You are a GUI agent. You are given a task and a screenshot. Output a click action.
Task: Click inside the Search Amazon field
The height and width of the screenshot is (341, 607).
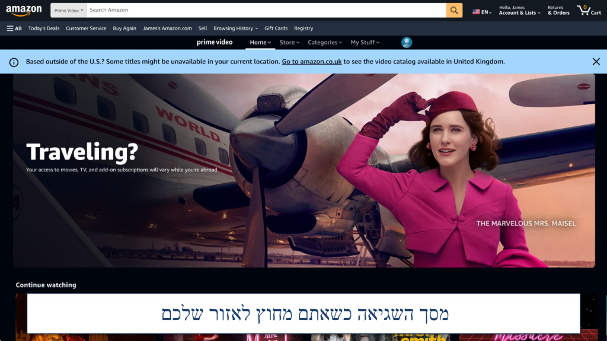[x=266, y=10]
